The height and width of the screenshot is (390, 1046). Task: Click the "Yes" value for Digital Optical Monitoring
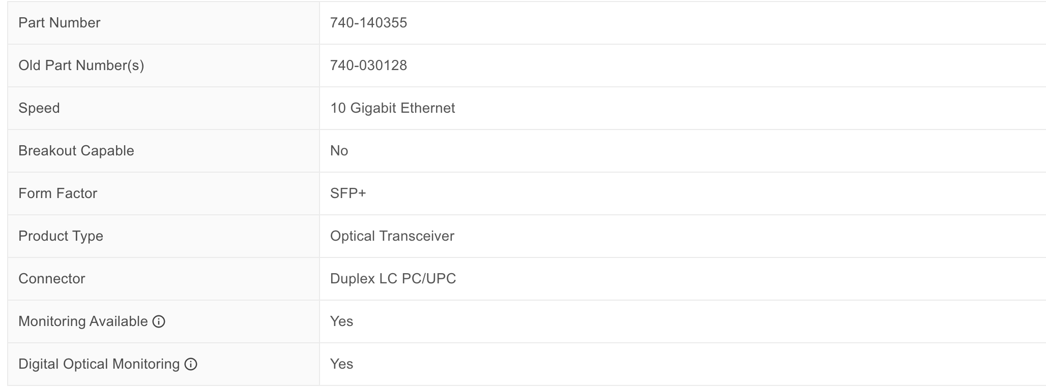pos(341,364)
